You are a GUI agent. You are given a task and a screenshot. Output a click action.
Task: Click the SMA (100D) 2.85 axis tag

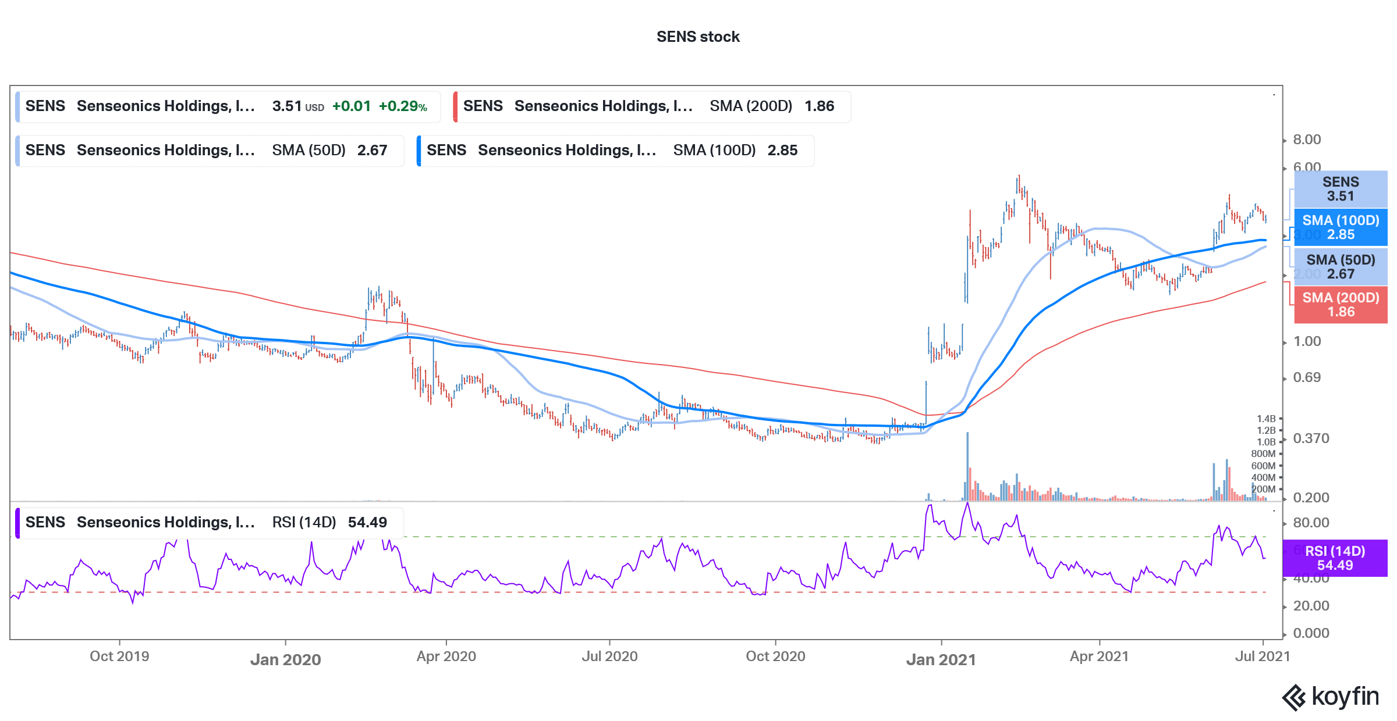point(1341,227)
